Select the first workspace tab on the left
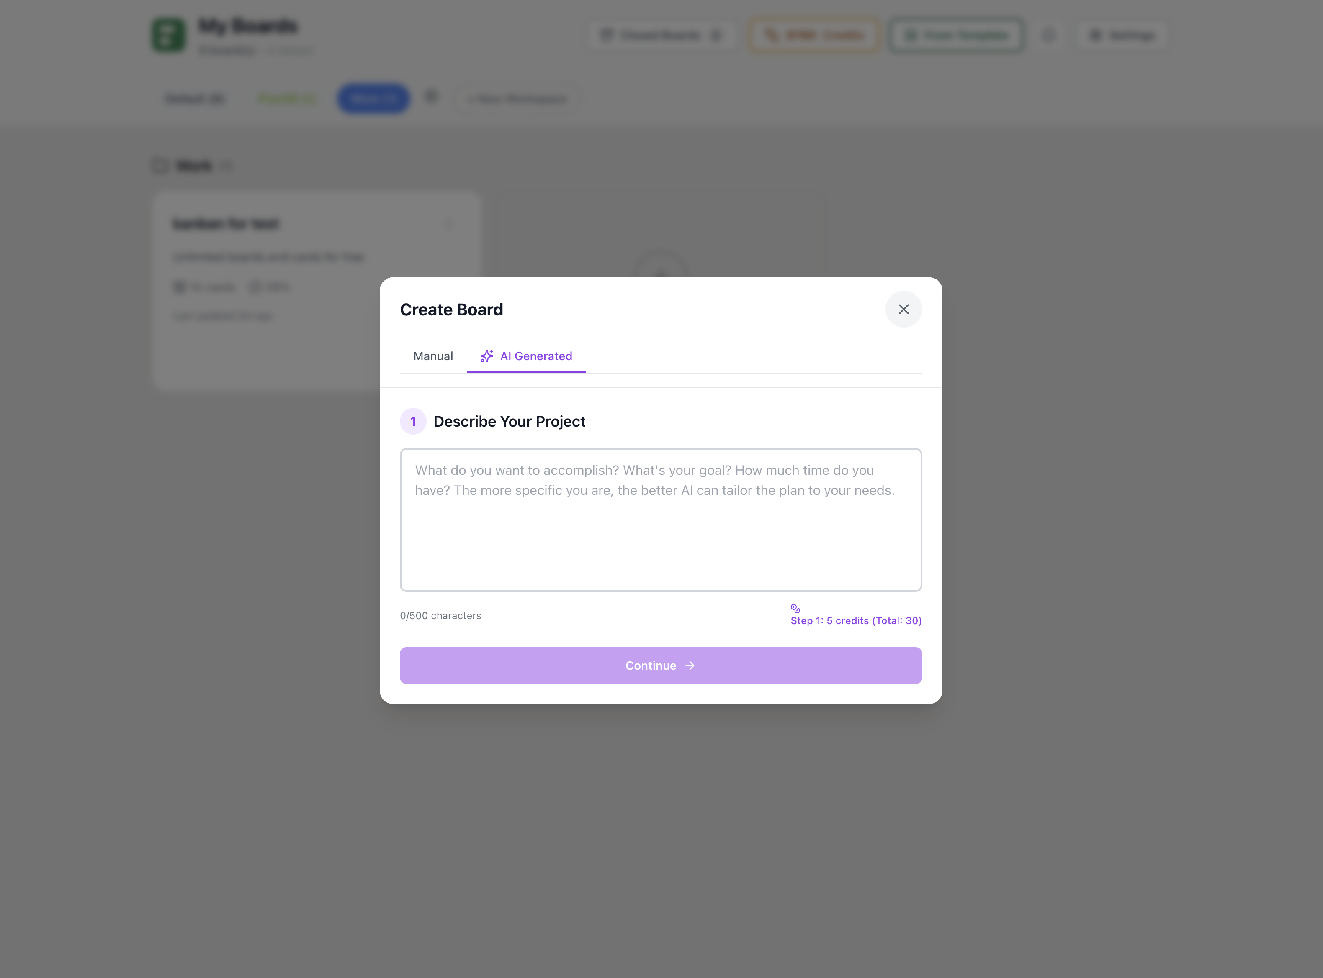Viewport: 1323px width, 978px height. pyautogui.click(x=194, y=98)
